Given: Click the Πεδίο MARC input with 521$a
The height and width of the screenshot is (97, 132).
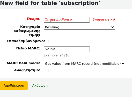Looking at the screenshot, I should (67, 49).
